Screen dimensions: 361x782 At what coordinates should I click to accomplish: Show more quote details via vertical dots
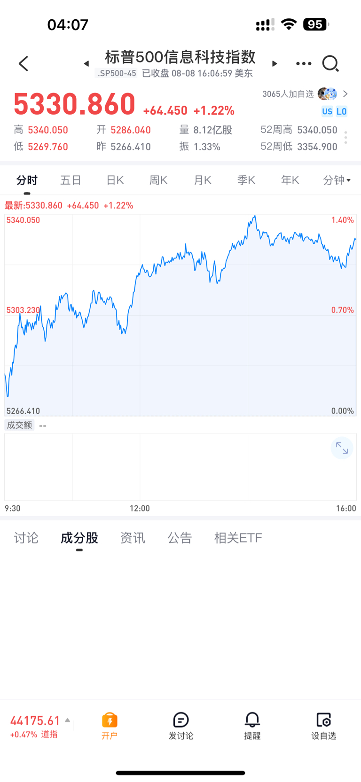click(x=345, y=138)
